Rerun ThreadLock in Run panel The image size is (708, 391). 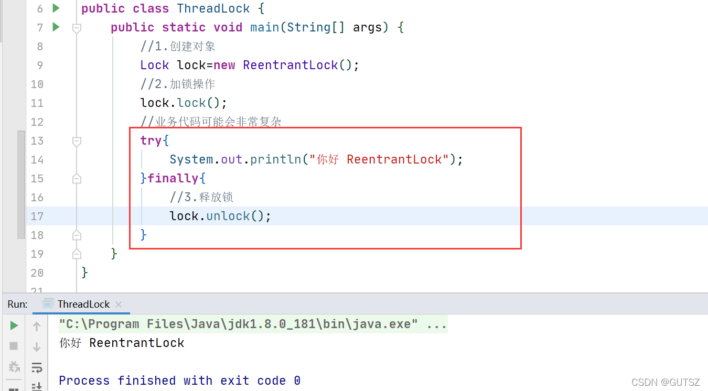pyautogui.click(x=14, y=326)
